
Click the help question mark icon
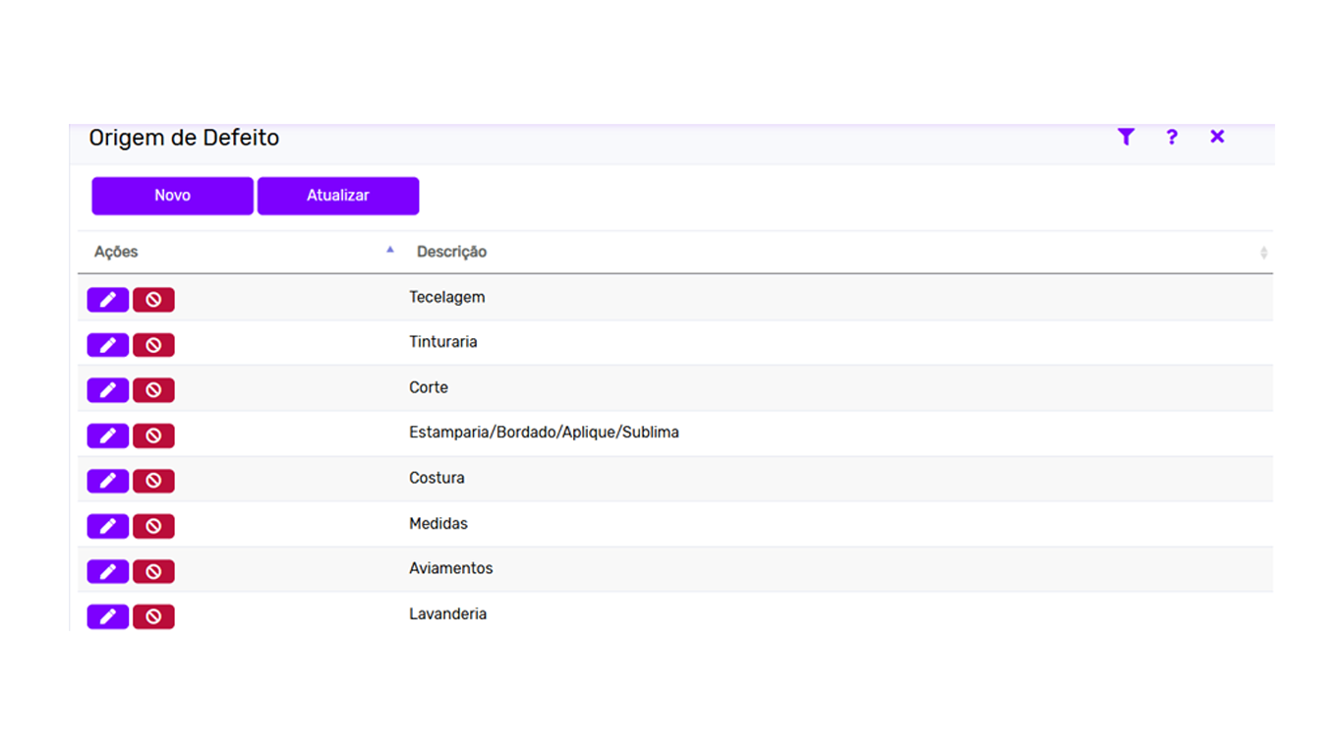point(1171,137)
